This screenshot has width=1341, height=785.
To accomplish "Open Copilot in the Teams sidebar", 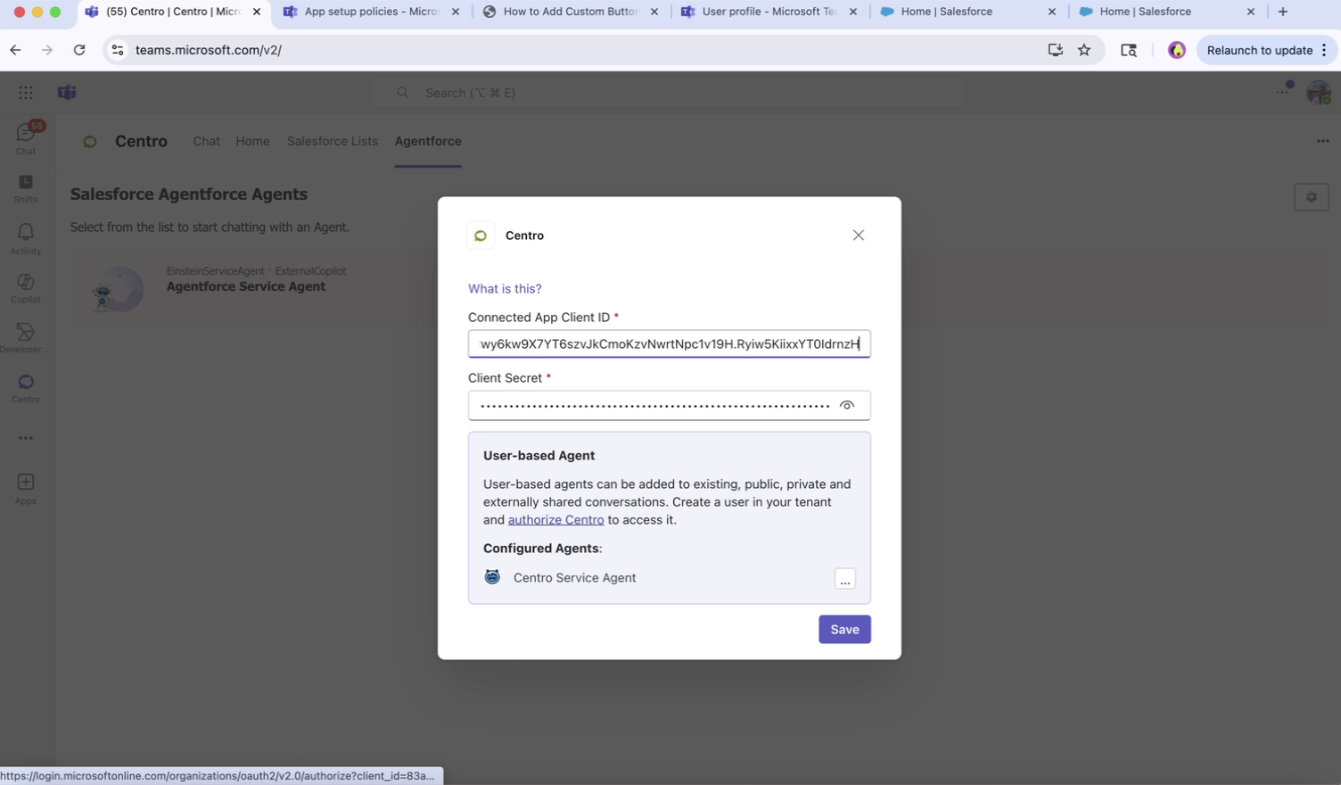I will (x=26, y=288).
